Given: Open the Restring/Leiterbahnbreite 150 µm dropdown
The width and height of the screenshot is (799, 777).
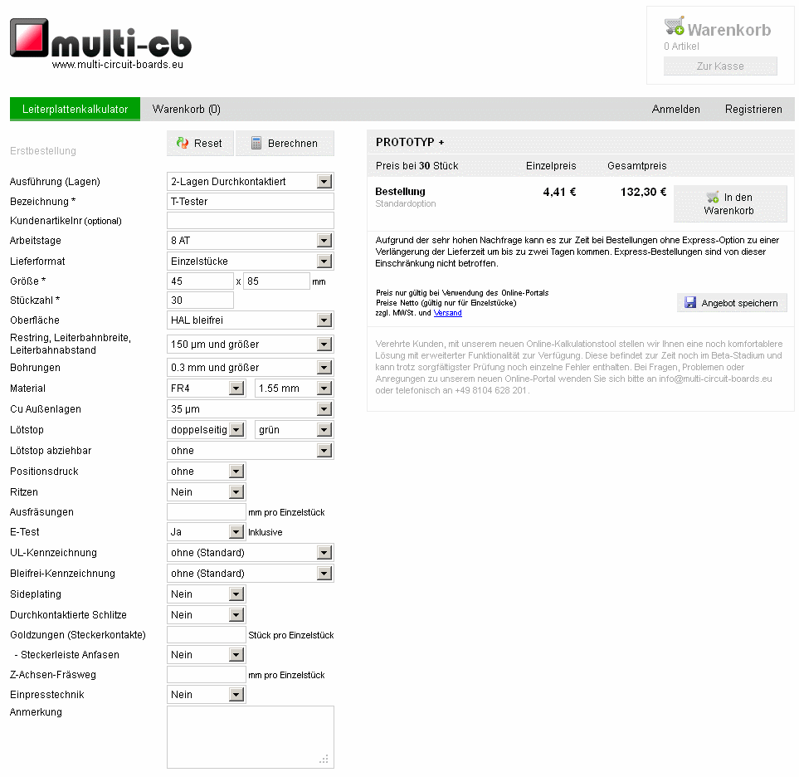Looking at the screenshot, I should click(251, 345).
